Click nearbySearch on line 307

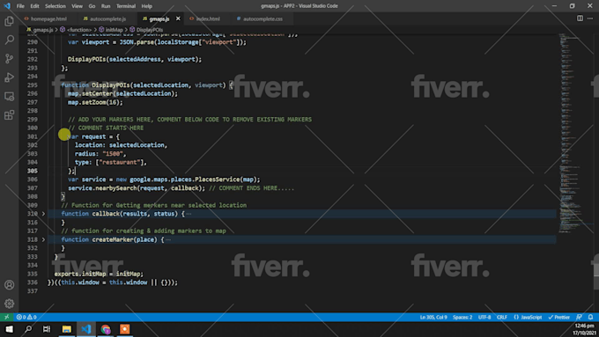tap(115, 187)
